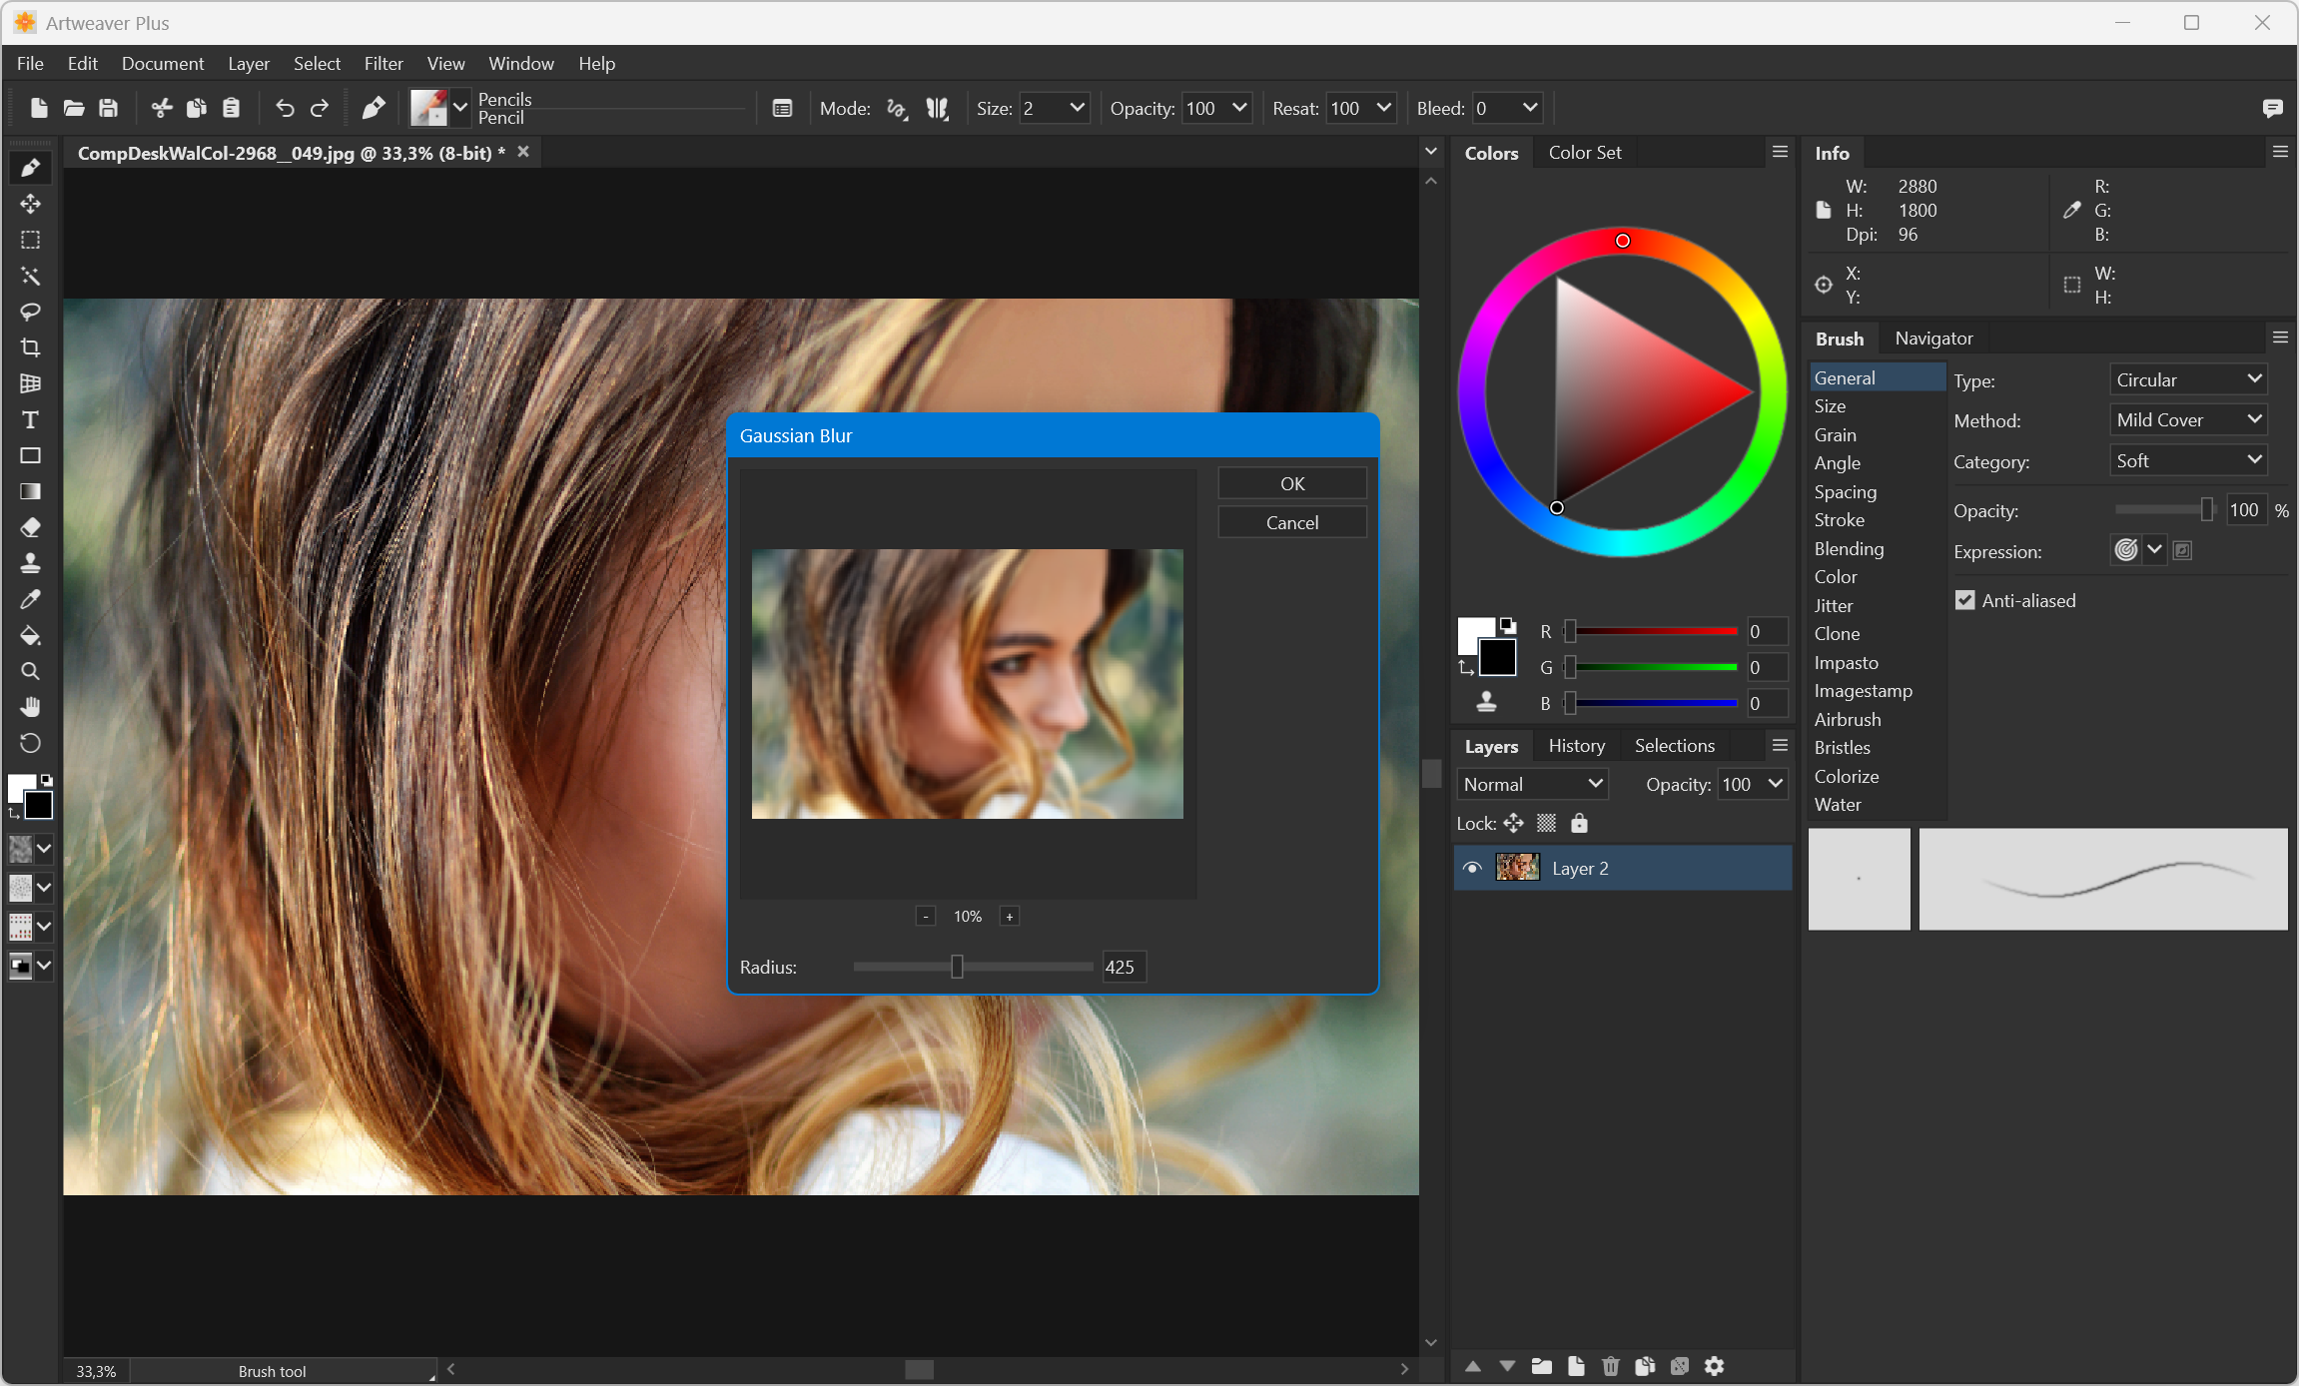
Task: Click the Undo arrow in toolbar
Action: point(285,108)
